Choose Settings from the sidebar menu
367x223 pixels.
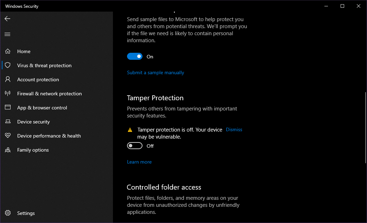click(x=26, y=213)
